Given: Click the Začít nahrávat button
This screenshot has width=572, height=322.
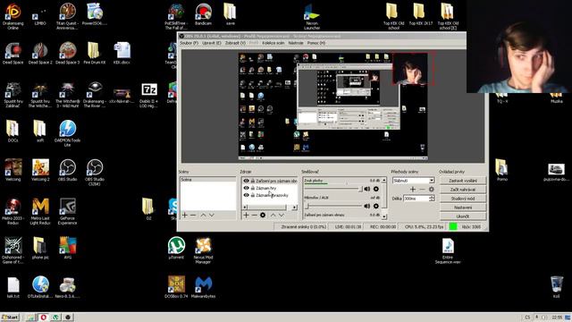Looking at the screenshot, I should (x=463, y=190).
